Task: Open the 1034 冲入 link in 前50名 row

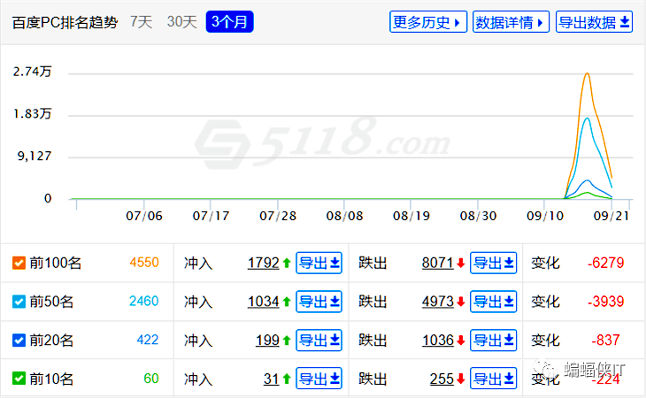Action: 263,302
